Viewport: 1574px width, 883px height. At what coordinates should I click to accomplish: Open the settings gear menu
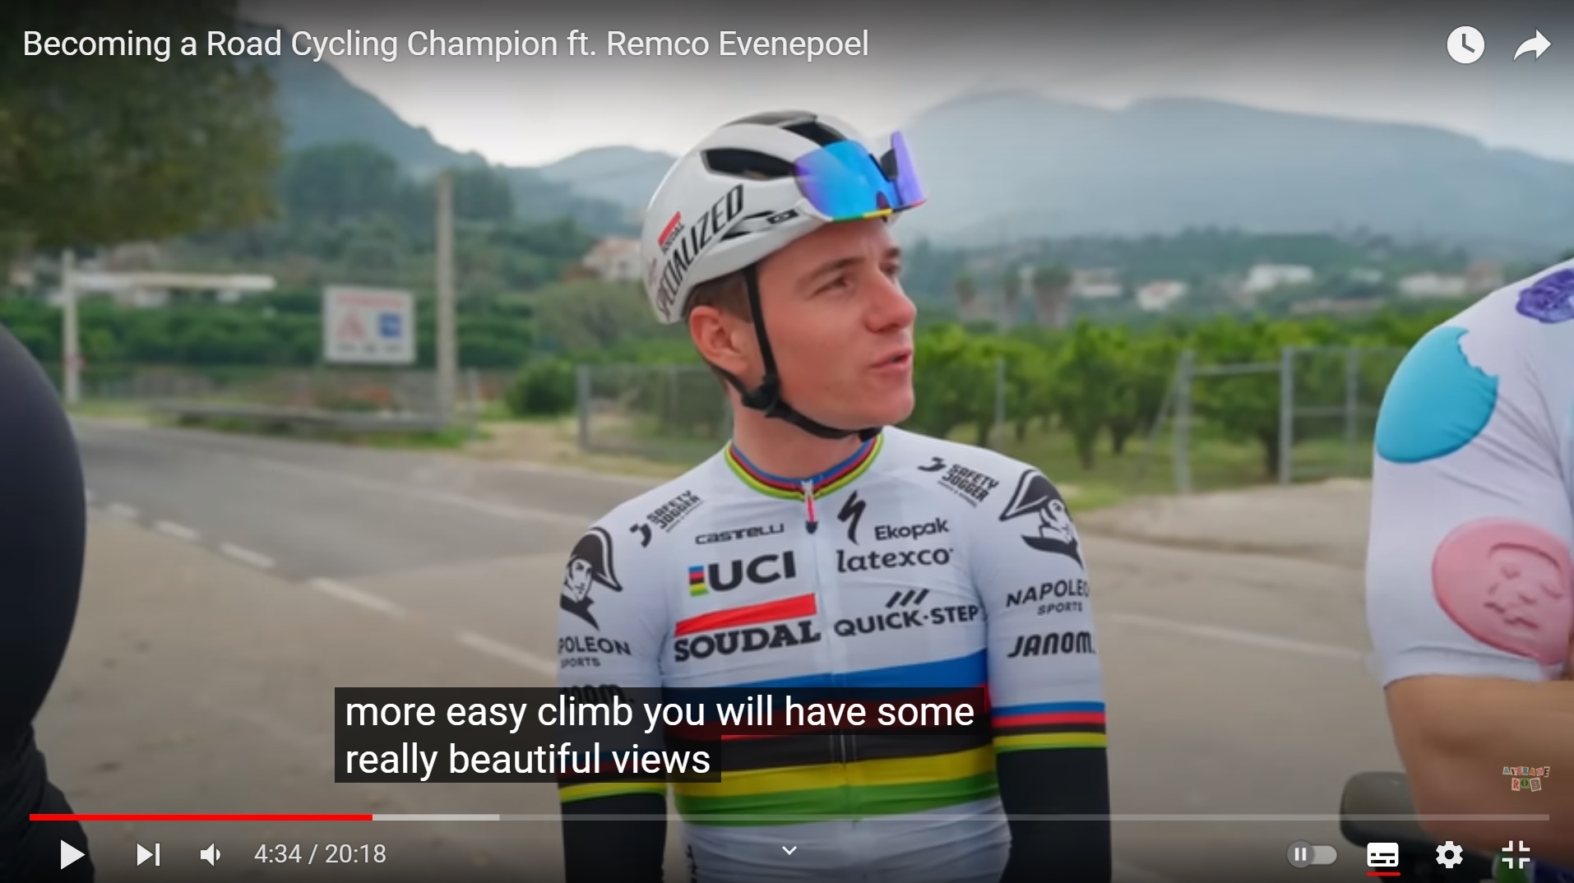(1449, 855)
